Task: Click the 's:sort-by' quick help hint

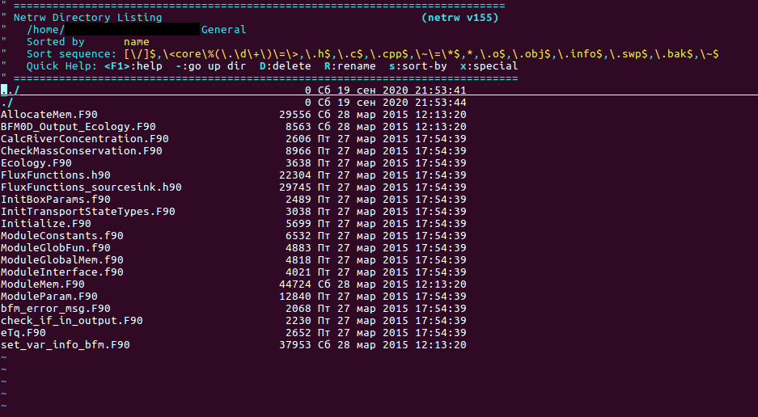Action: pyautogui.click(x=418, y=65)
